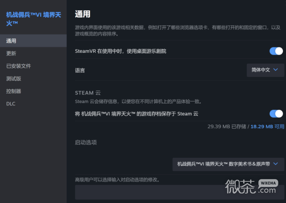Click the 通用 page heading
286x203 pixels.
click(x=83, y=14)
